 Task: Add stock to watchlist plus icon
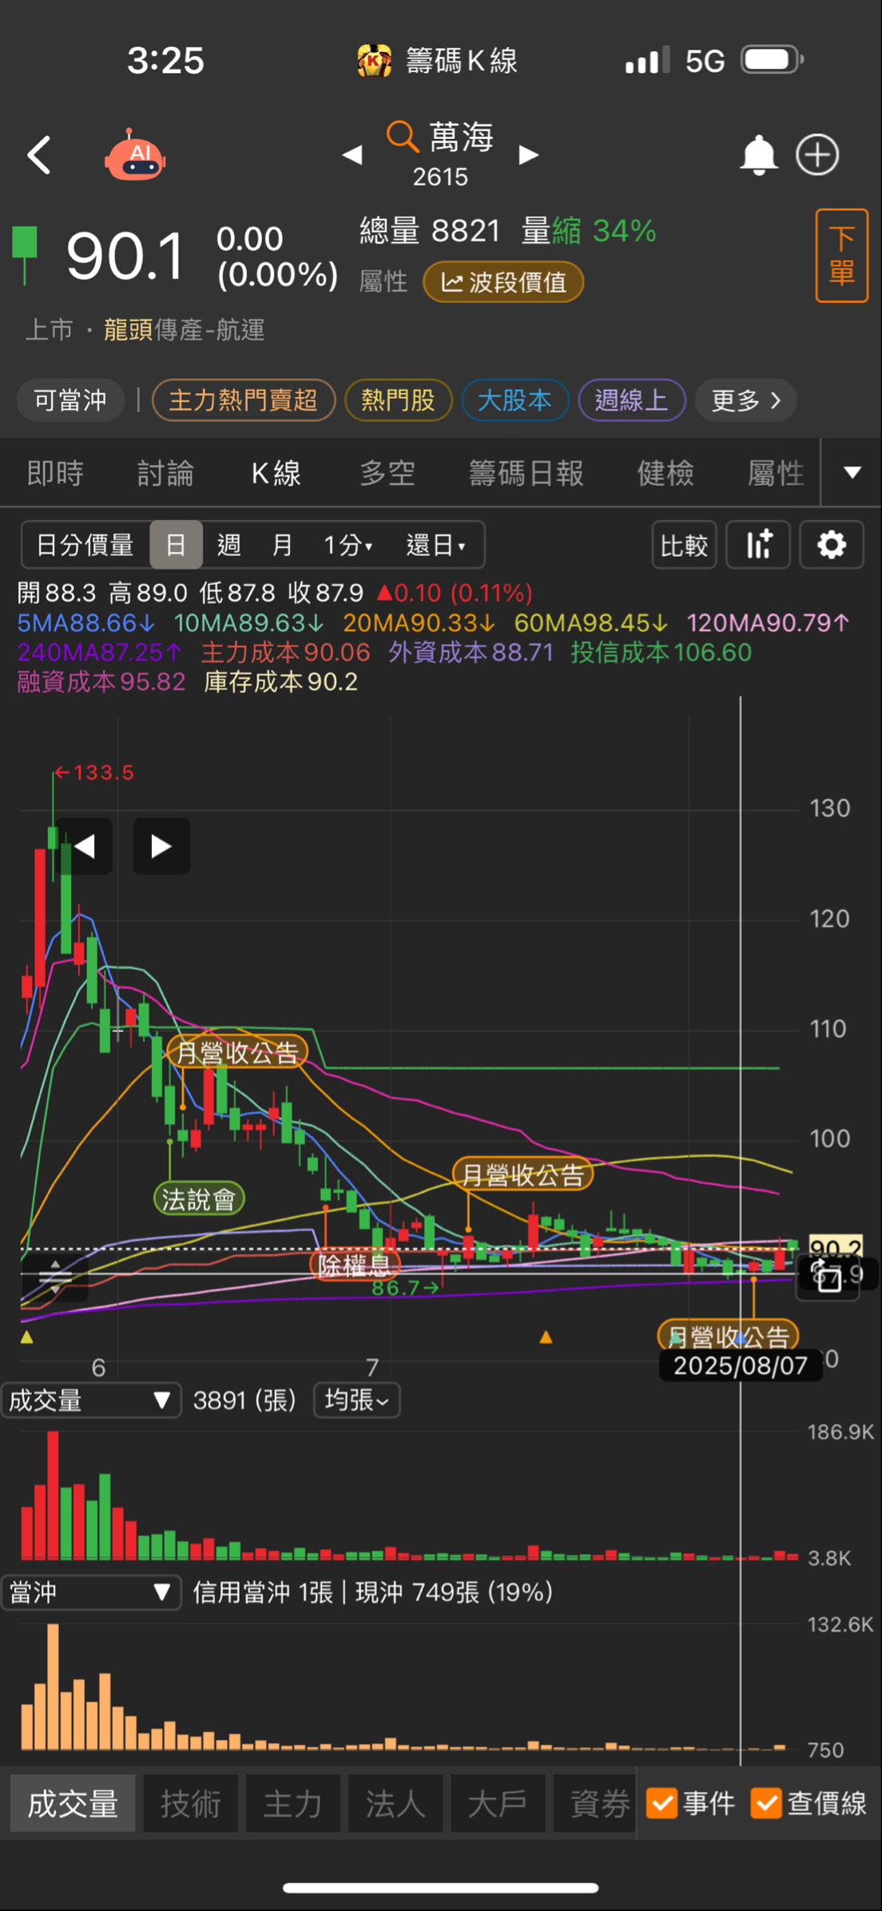(817, 155)
